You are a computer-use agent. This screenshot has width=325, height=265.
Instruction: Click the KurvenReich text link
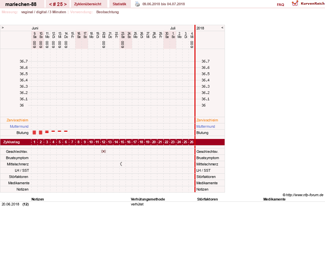pos(312,4)
